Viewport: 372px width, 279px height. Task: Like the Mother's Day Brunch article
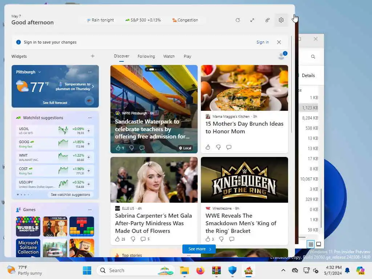[x=208, y=147]
